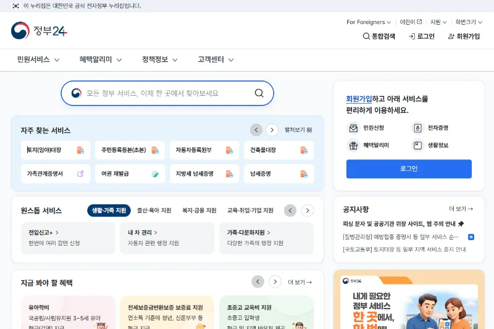Click the search magnifier icon in search box
The width and height of the screenshot is (494, 329).
259,93
